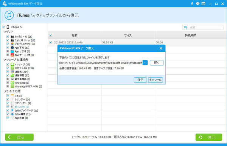
Task: Click the 20120926 232119.m4a file name
Action: point(68,42)
